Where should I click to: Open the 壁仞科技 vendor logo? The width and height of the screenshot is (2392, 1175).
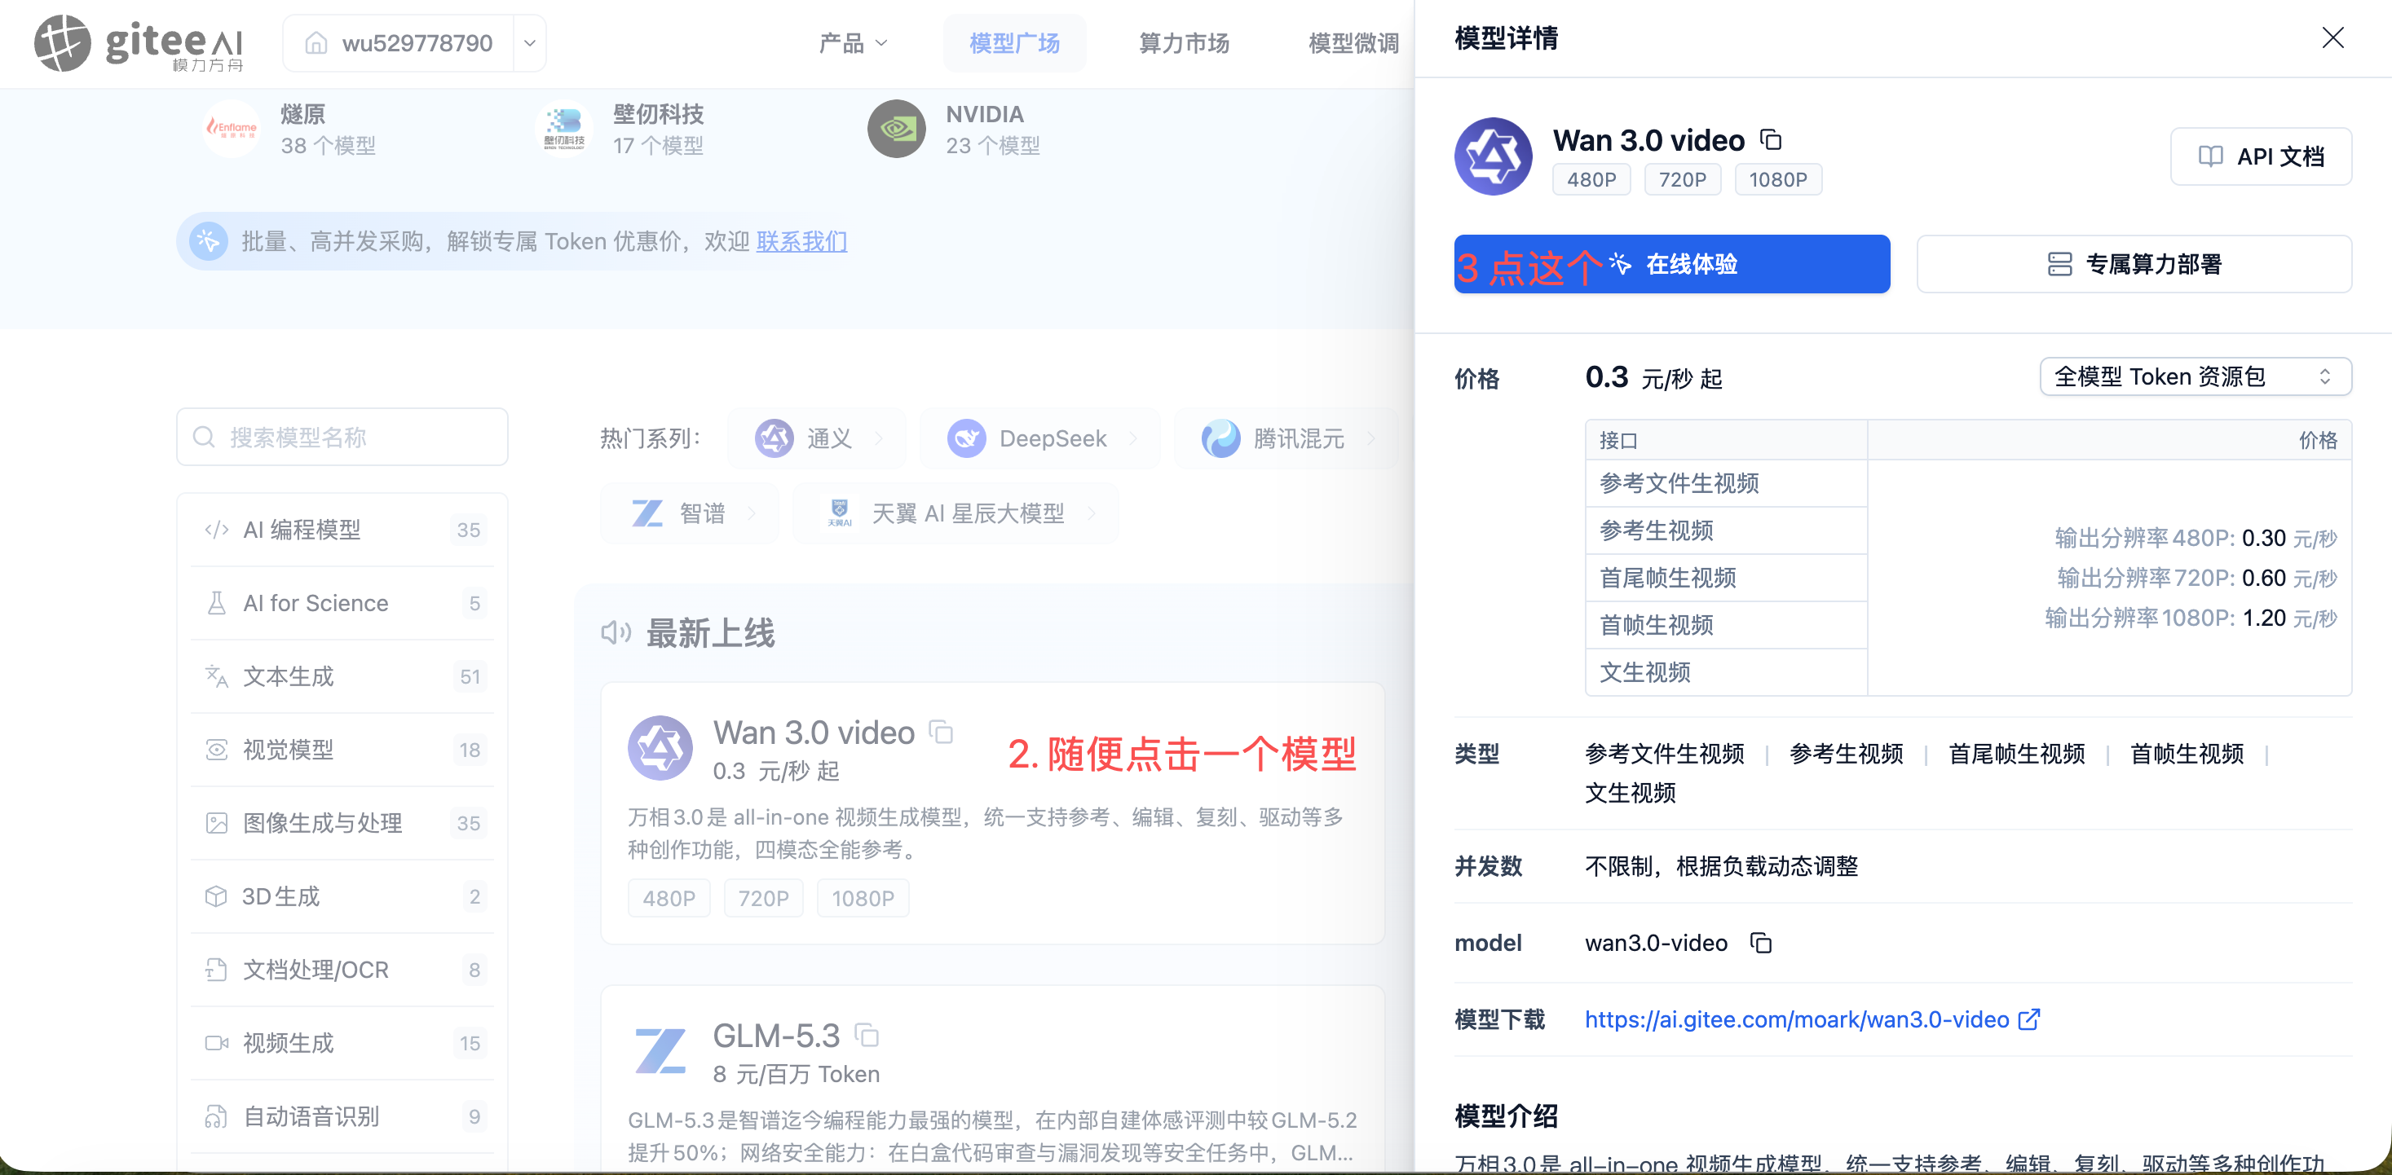pos(563,128)
